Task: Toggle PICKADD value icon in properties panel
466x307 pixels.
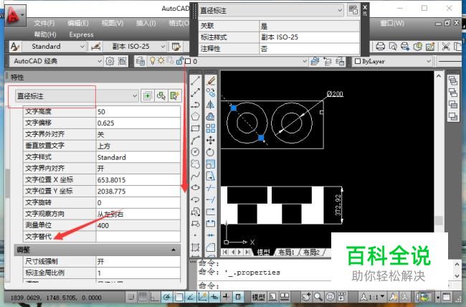Action: point(148,96)
